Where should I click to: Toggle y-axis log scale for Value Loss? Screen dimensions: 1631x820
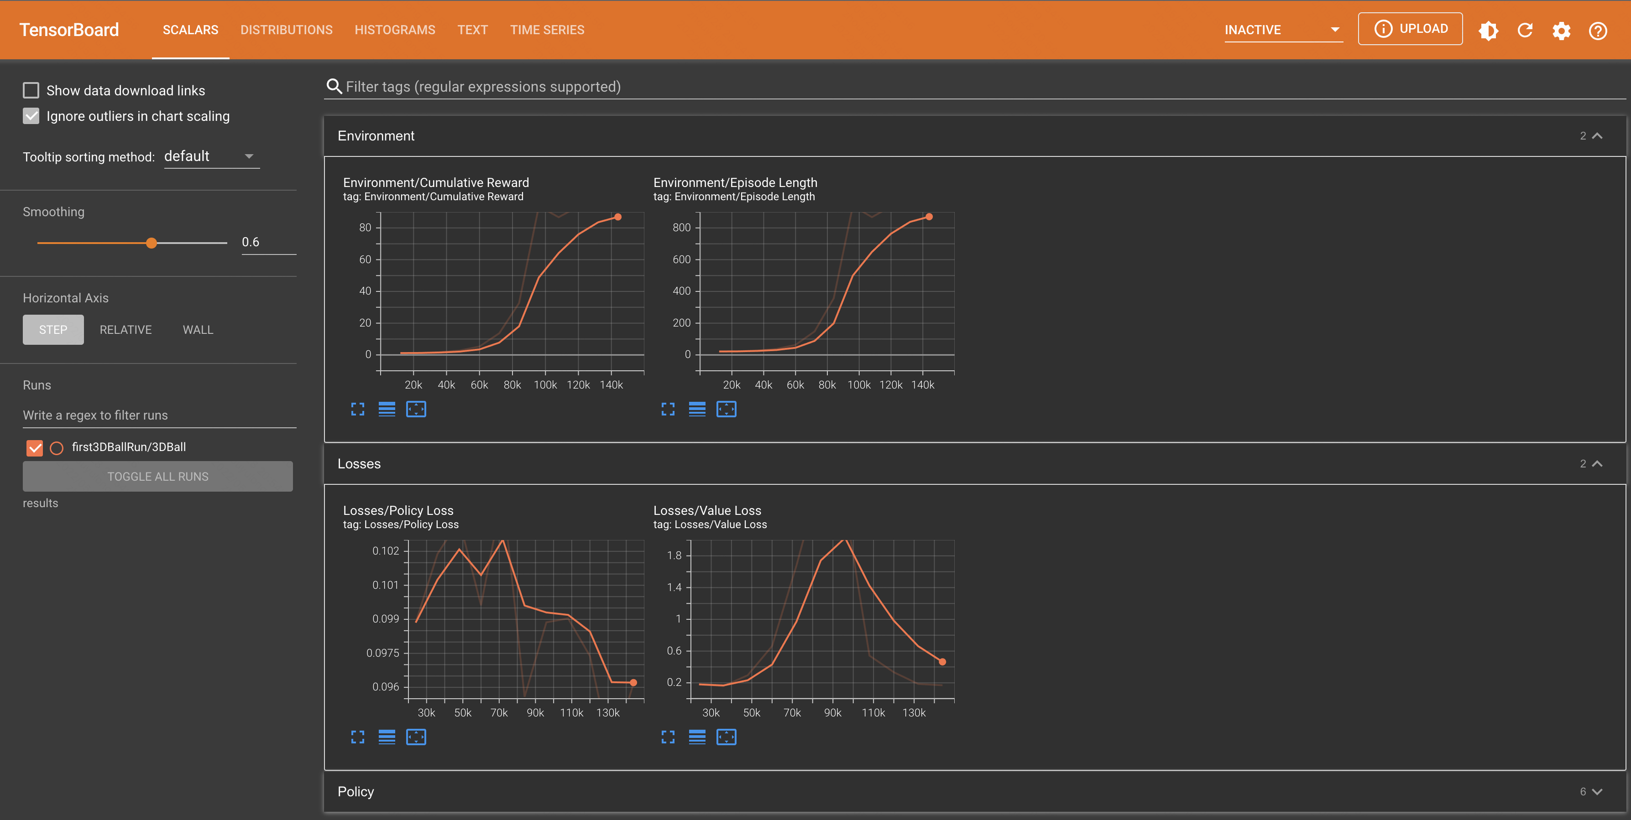[697, 737]
